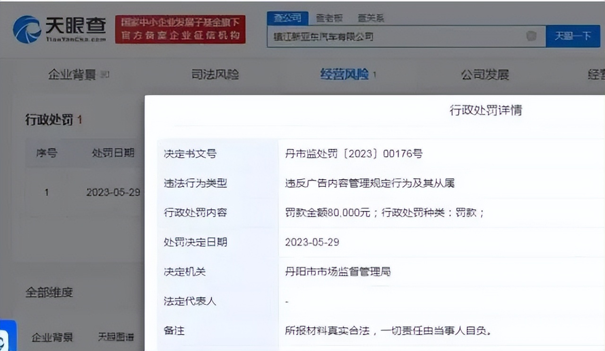The width and height of the screenshot is (605, 351).
Task: Open the 公司发展 section
Action: pos(485,74)
